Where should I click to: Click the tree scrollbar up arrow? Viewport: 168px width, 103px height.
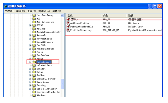[62, 15]
